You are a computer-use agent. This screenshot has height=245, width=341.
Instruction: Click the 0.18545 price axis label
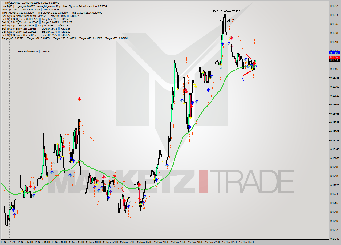pos(335,105)
